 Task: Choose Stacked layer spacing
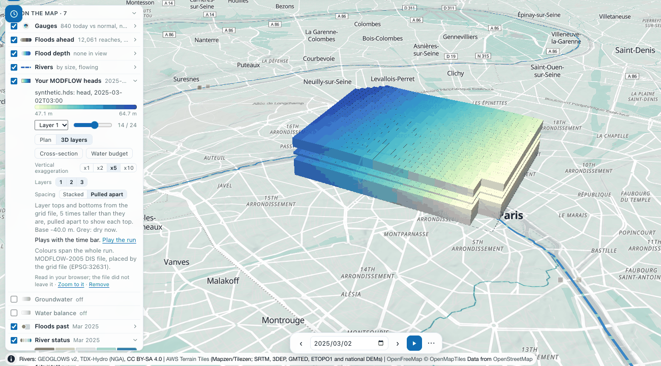(x=73, y=194)
